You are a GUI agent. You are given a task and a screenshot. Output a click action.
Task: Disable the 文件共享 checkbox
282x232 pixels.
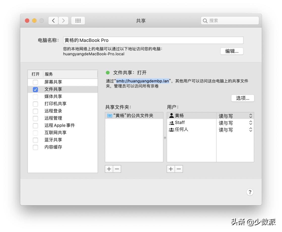(x=35, y=89)
